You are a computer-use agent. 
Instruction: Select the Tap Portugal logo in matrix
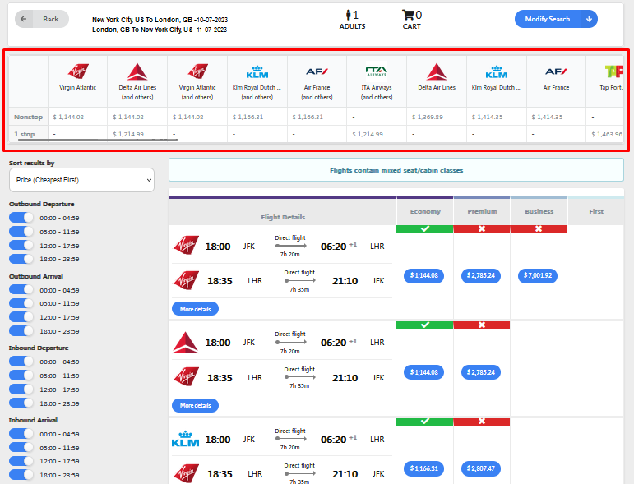[613, 71]
